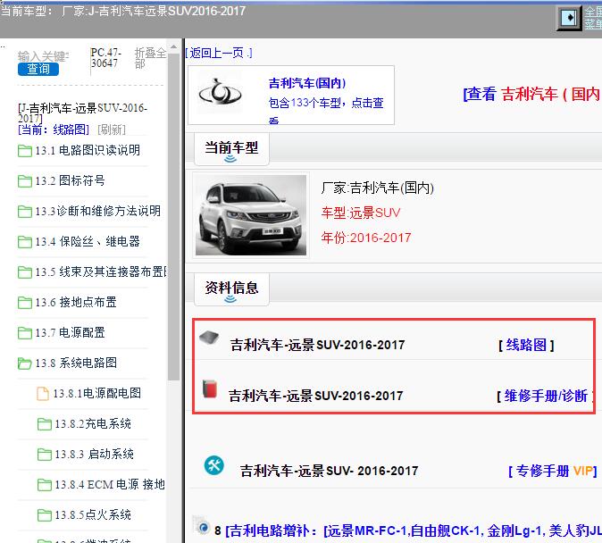
Task: Select tree item 13.1 电路图识读说明
Action: point(88,150)
